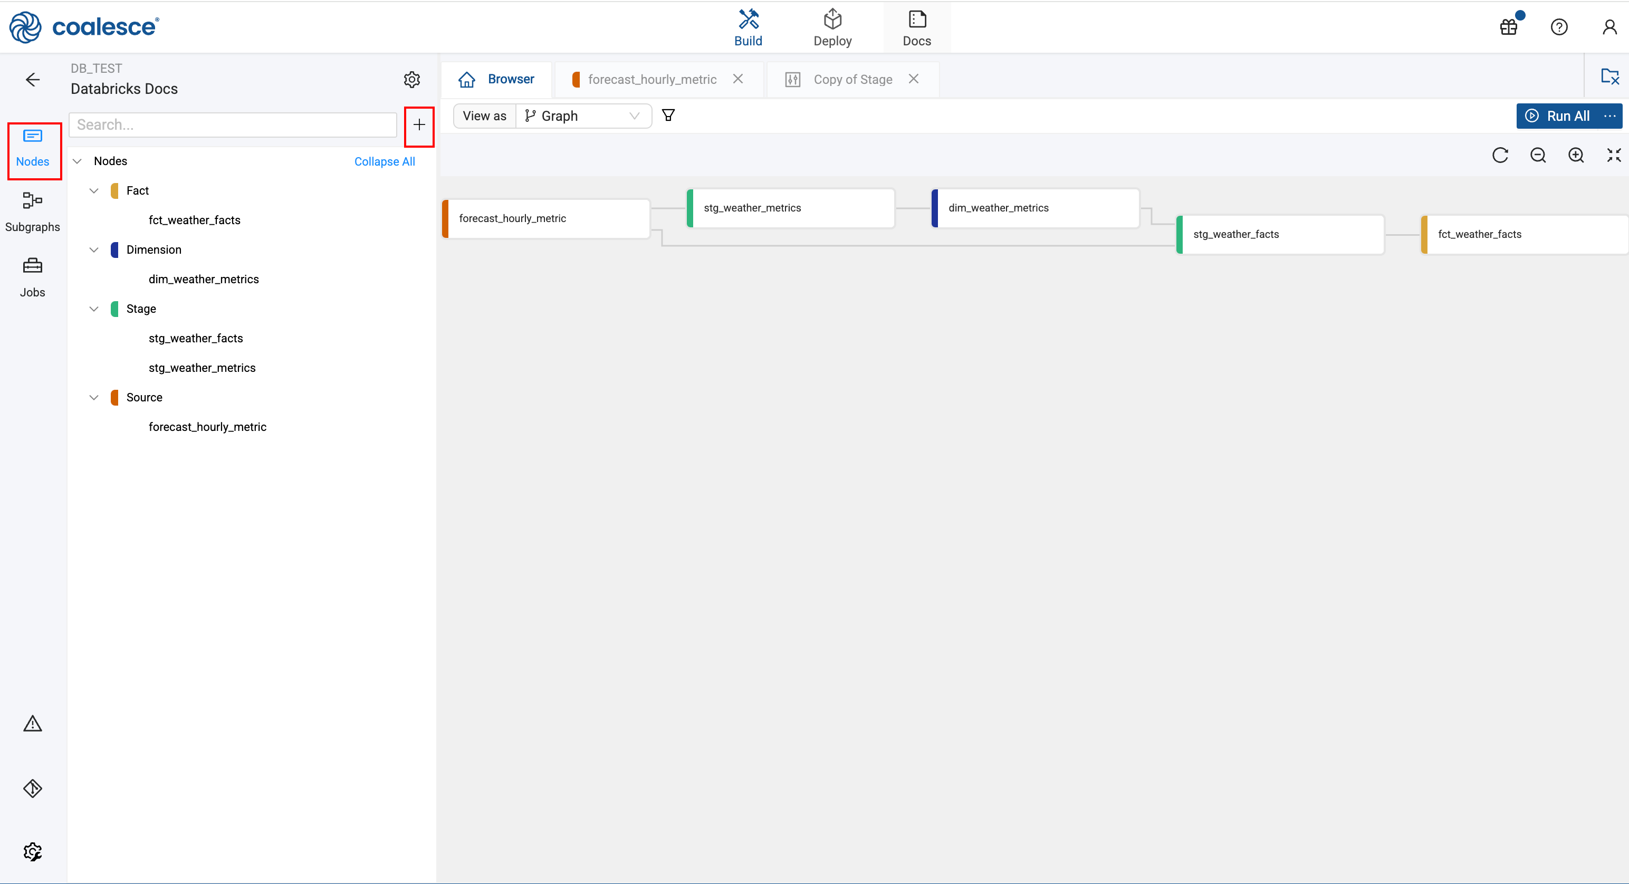Select fct_weather_facts in the tree

(x=194, y=220)
